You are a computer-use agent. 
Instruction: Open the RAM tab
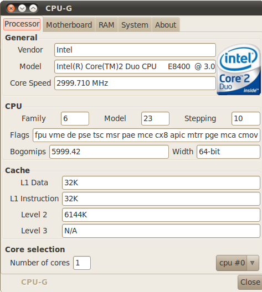[106, 25]
